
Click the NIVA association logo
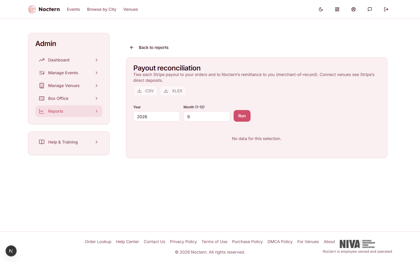(x=357, y=244)
